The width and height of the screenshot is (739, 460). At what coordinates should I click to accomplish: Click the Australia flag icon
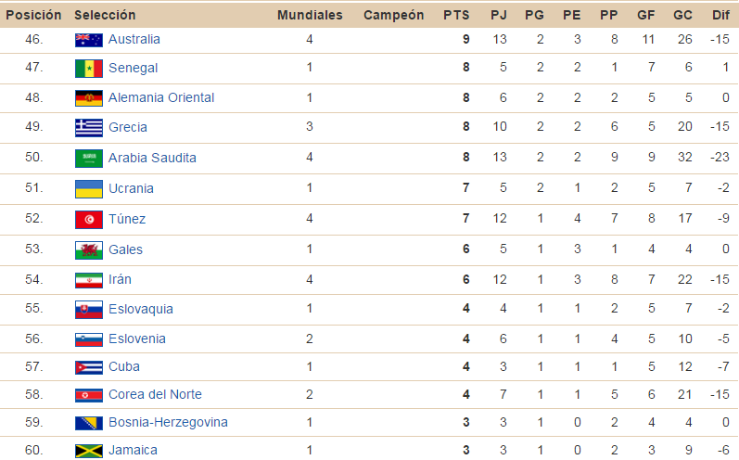89,41
